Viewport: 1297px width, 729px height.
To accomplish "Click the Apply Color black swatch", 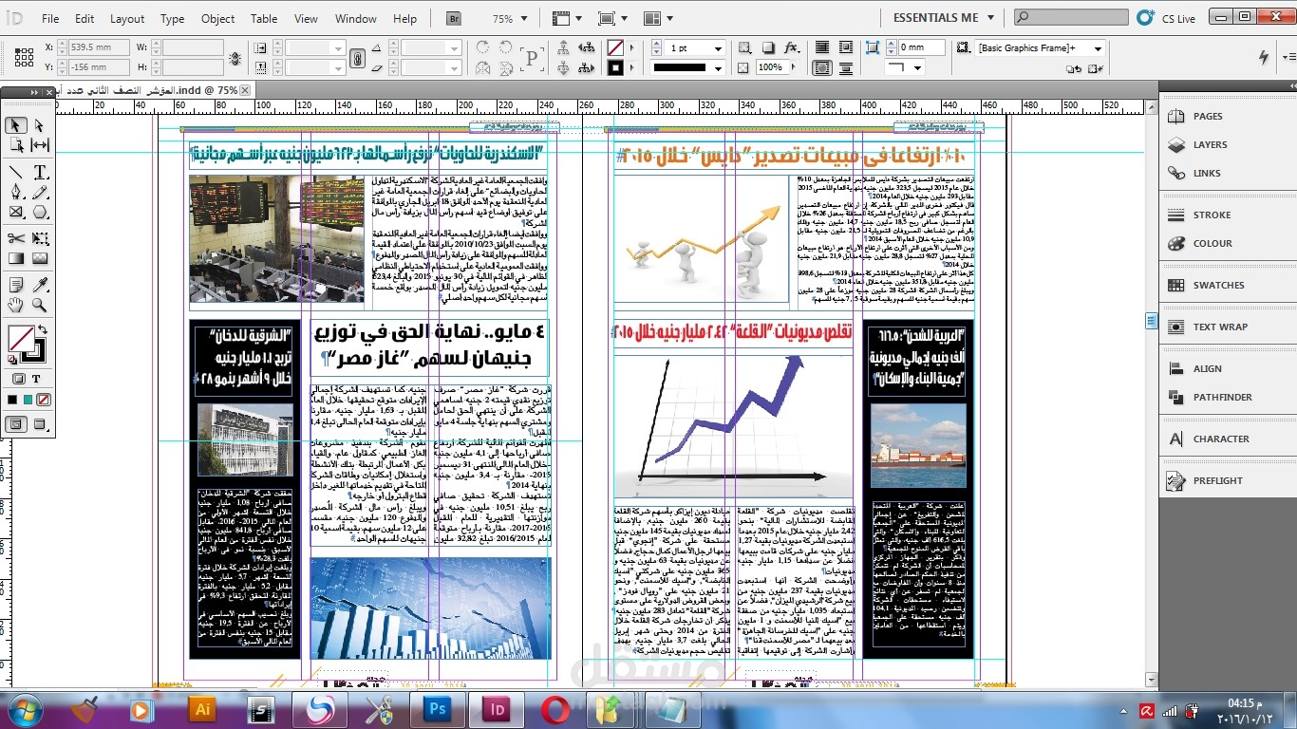I will pyautogui.click(x=12, y=400).
